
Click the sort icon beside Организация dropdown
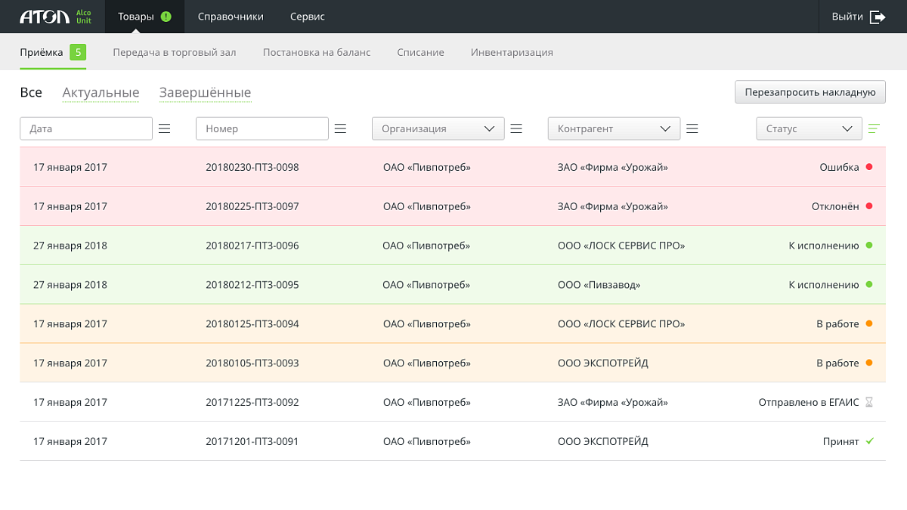pos(517,129)
